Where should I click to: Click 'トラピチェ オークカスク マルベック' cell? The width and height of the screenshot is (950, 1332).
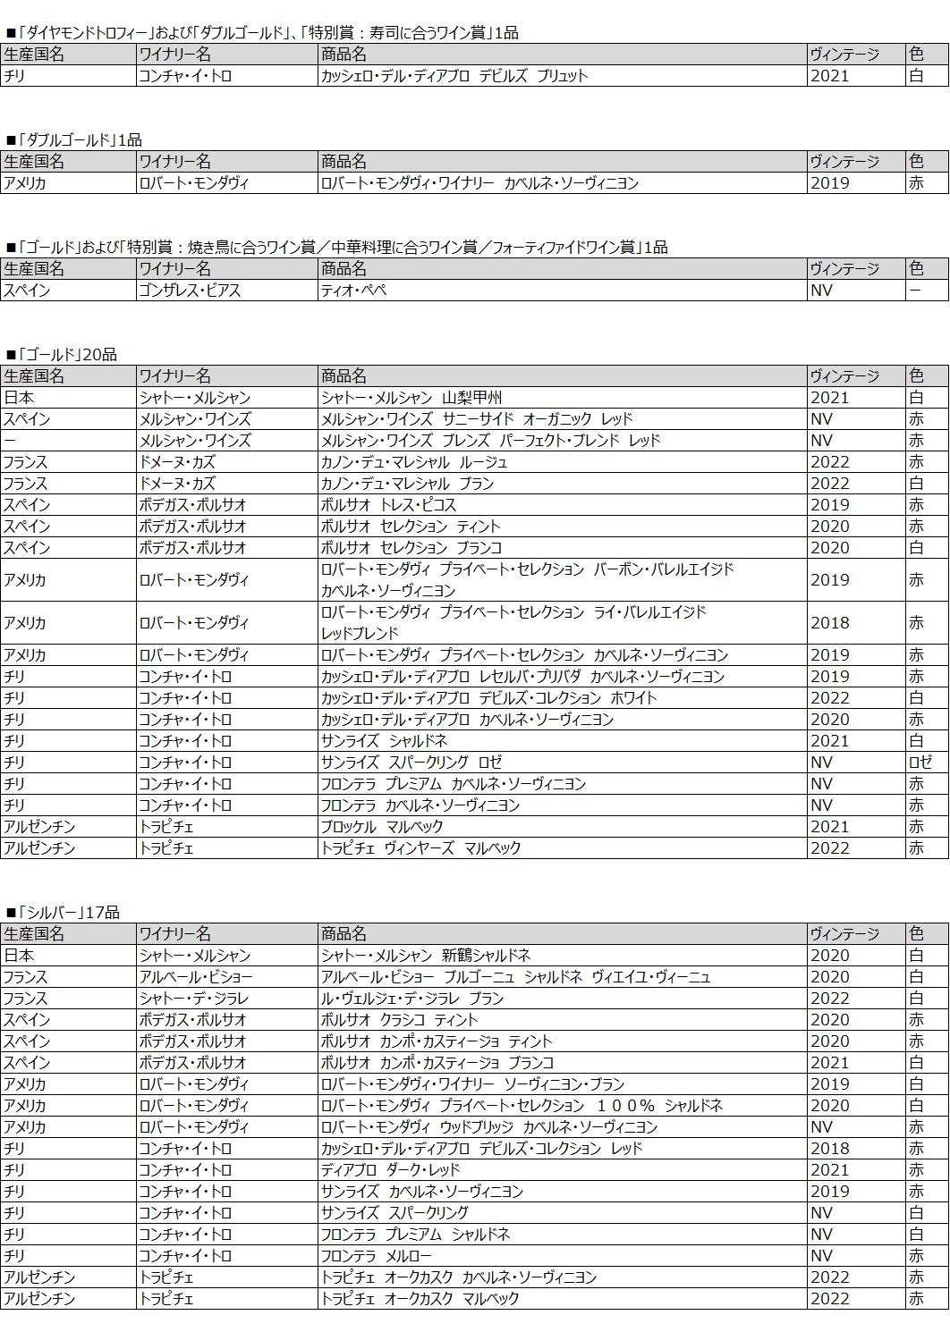562,1299
